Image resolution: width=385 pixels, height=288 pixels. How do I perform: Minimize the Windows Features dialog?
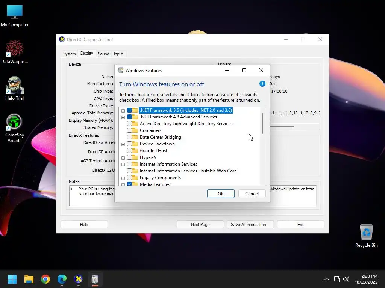(x=227, y=70)
